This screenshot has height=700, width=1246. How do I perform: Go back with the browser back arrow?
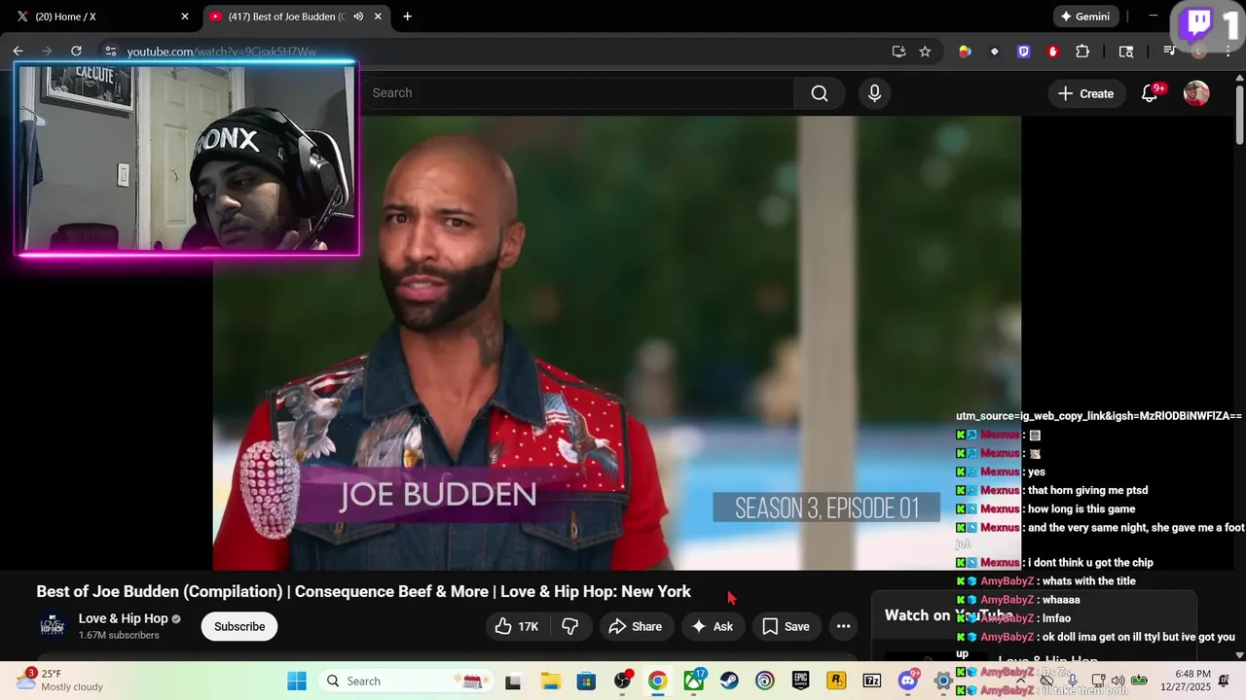(18, 52)
